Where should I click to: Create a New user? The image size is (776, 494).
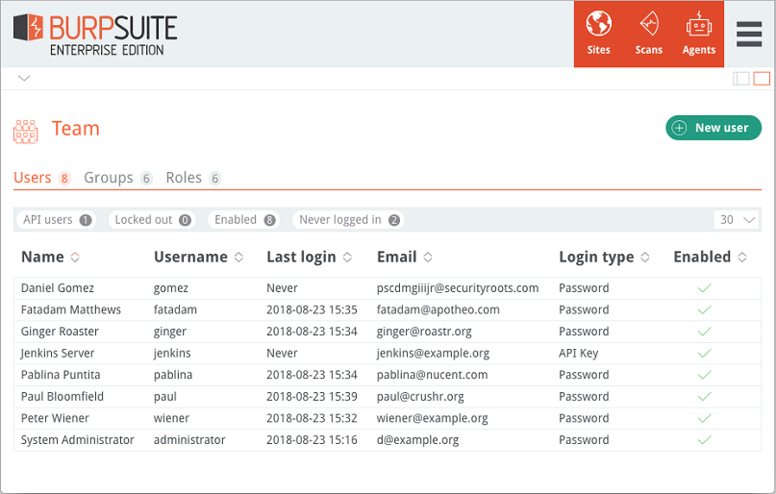click(713, 128)
